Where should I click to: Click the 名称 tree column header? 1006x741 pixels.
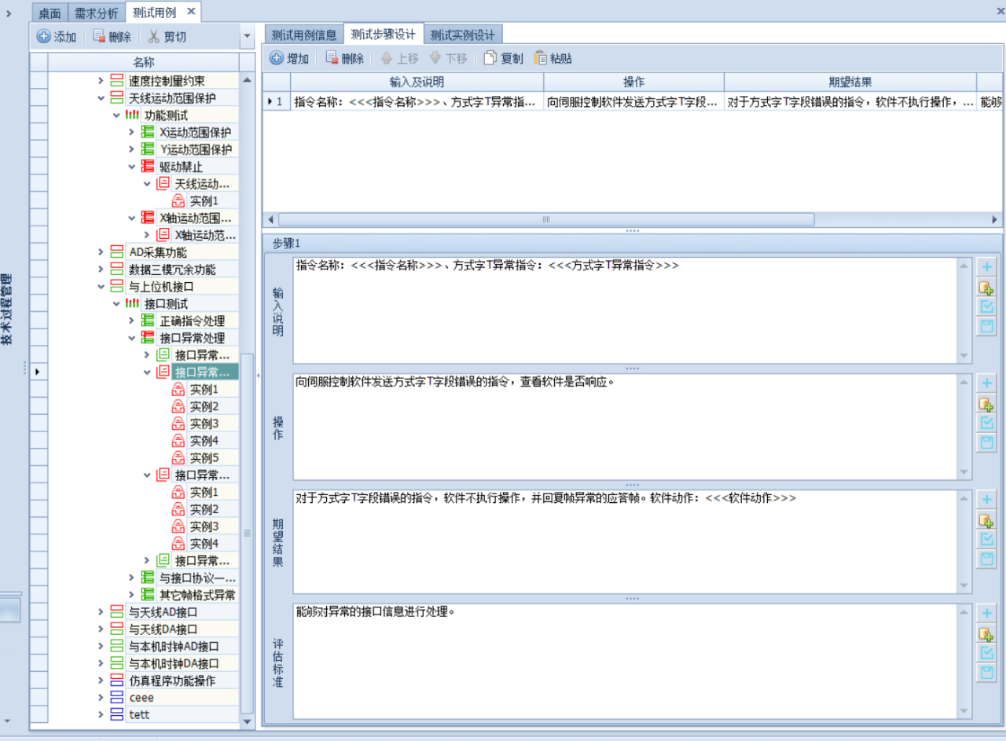144,61
